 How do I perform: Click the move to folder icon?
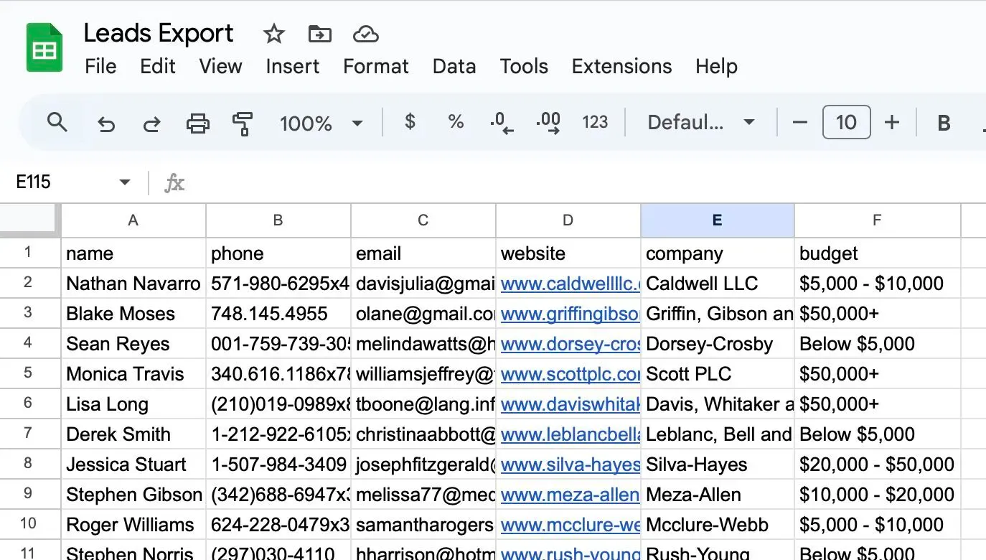319,34
